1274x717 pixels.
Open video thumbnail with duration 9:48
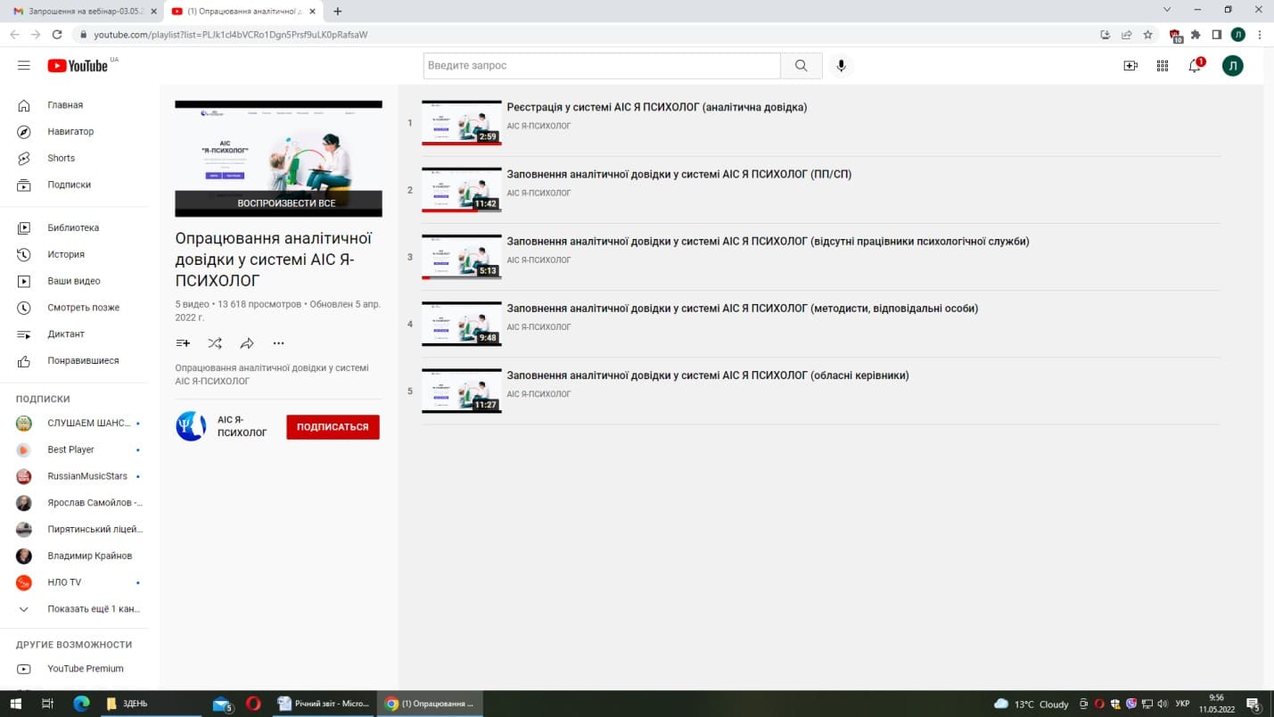click(x=462, y=324)
